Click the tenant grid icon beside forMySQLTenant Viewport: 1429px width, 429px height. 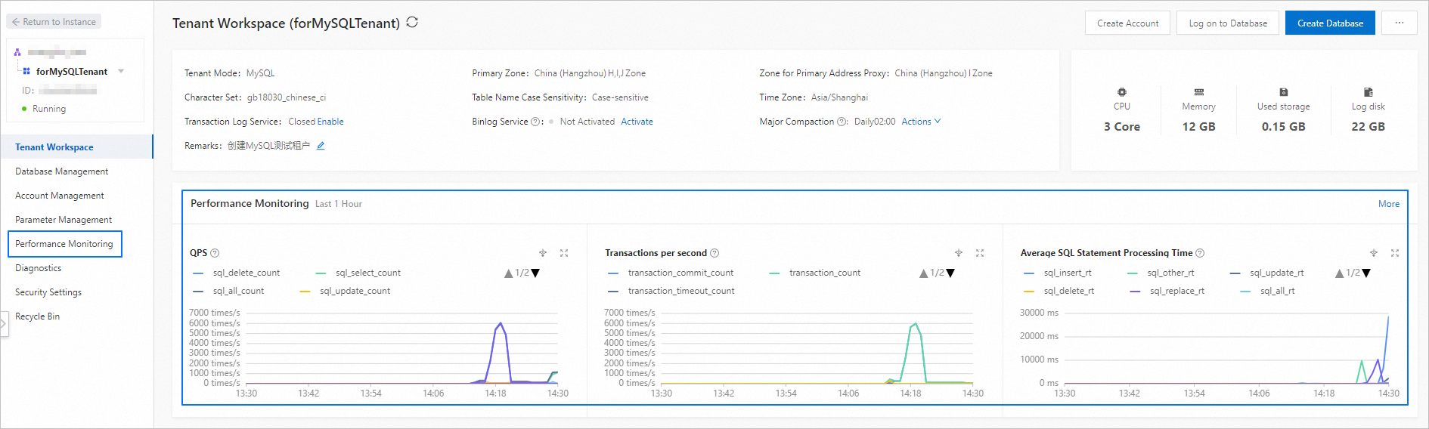(26, 71)
